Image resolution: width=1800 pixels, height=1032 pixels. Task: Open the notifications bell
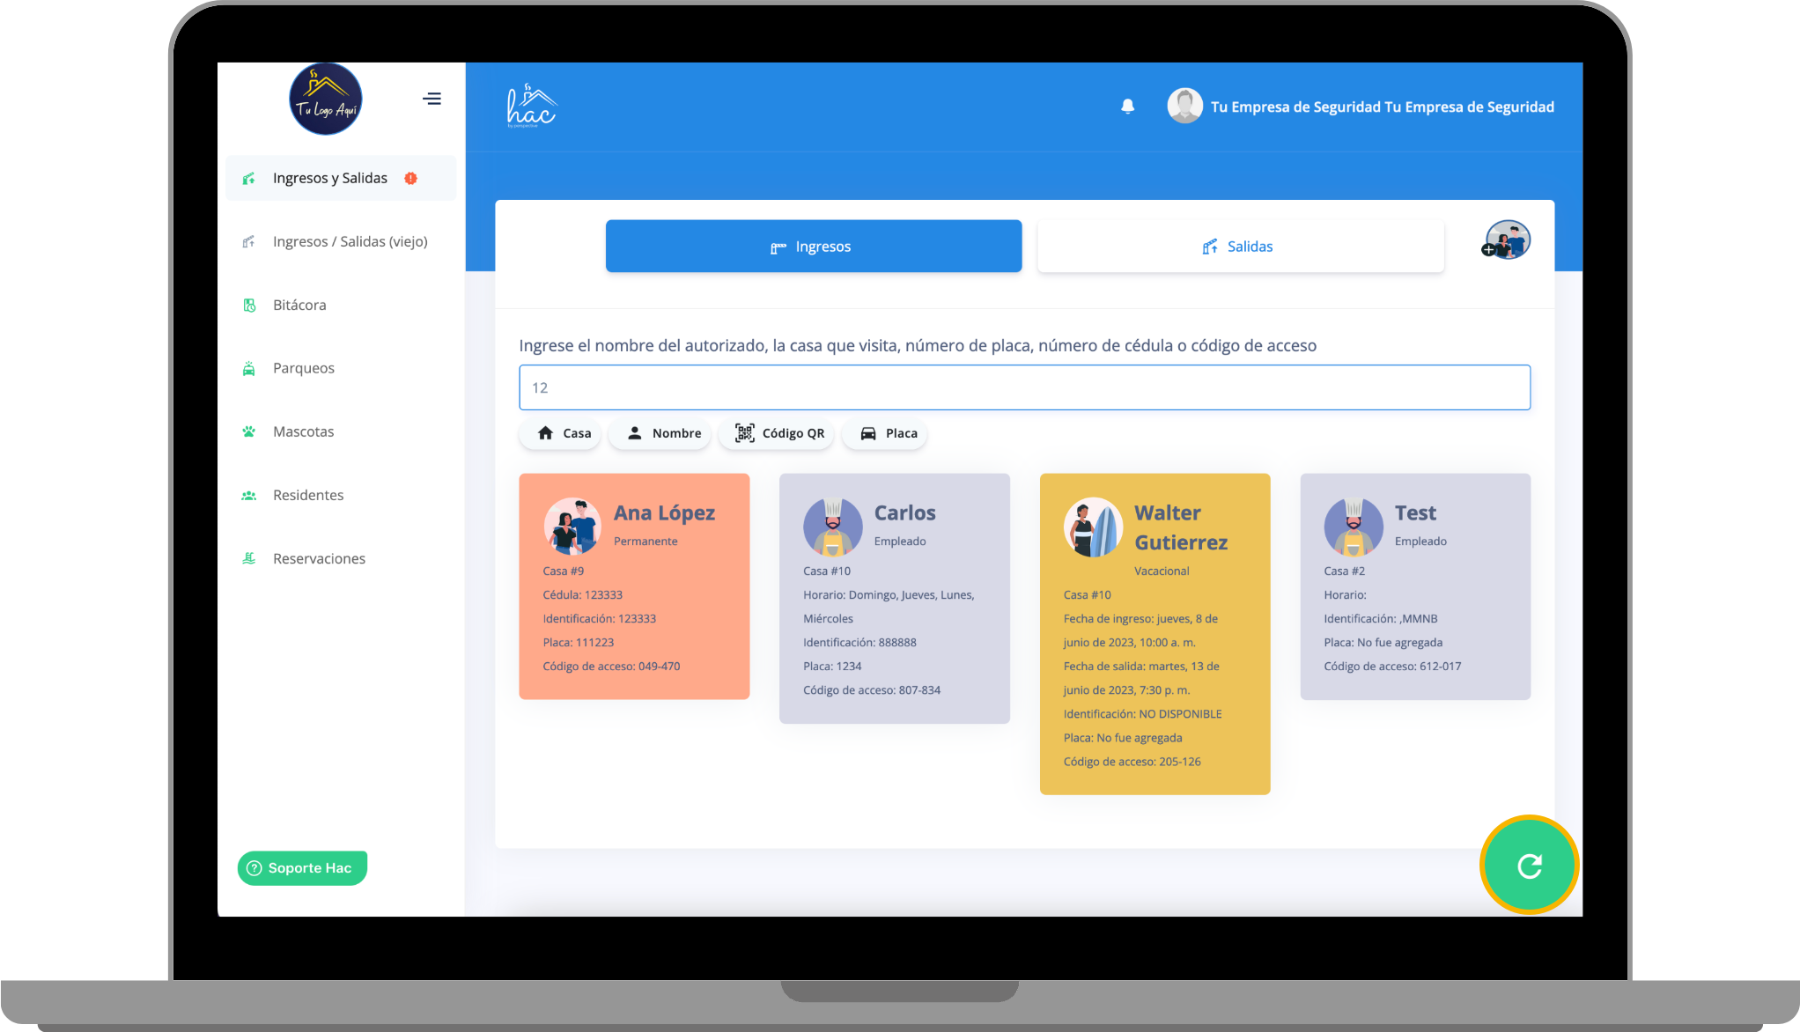pyautogui.click(x=1127, y=107)
